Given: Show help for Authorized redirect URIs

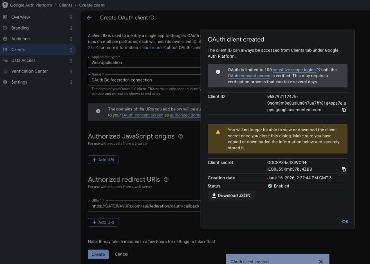Looking at the screenshot, I should point(166,180).
